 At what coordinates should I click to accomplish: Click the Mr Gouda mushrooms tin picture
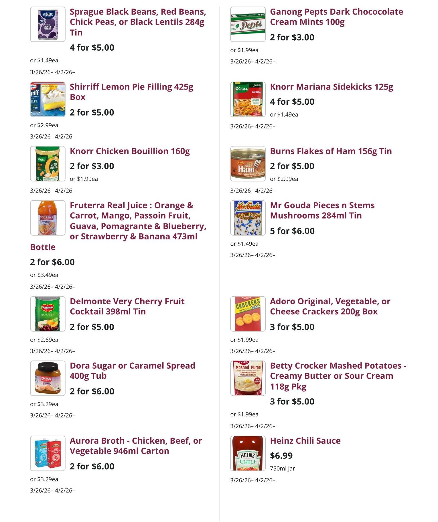[x=248, y=218]
